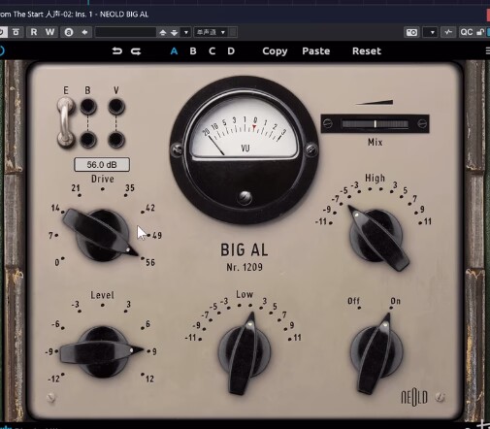Enable Read Automation (R) button
Viewport: 490px width, 429px height.
tap(34, 32)
